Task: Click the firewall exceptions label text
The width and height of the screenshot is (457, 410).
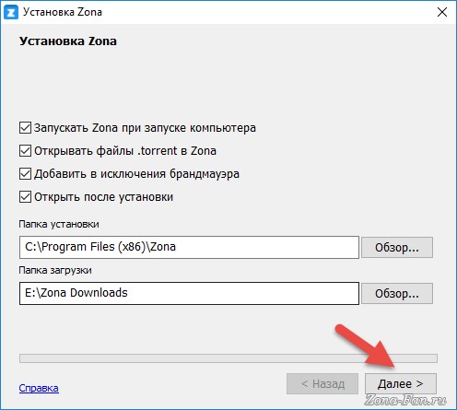Action: (136, 174)
